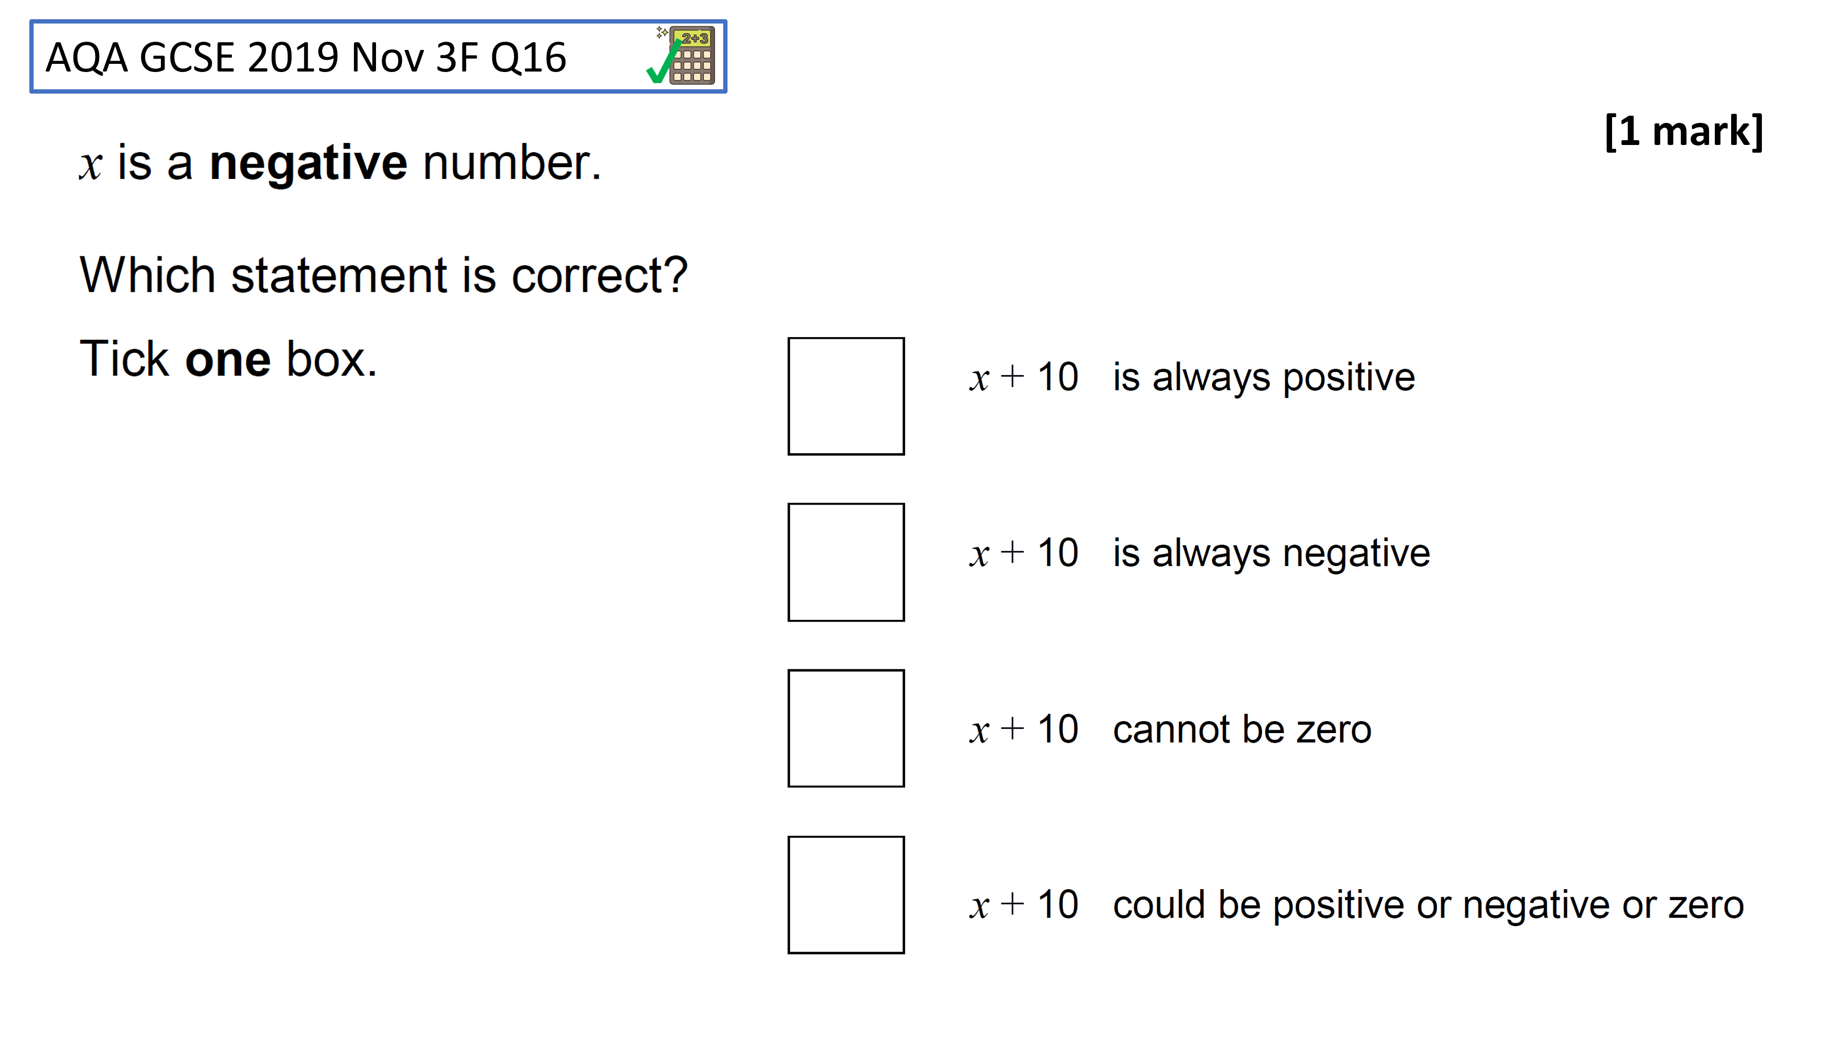The image size is (1844, 1037).
Task: Click 'is always negative' statement text
Action: (1271, 554)
